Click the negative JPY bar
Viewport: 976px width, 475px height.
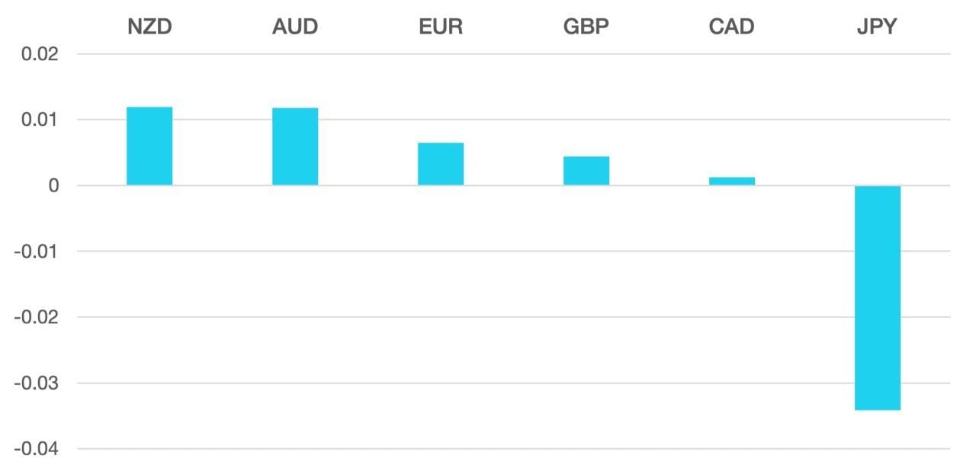pos(878,298)
